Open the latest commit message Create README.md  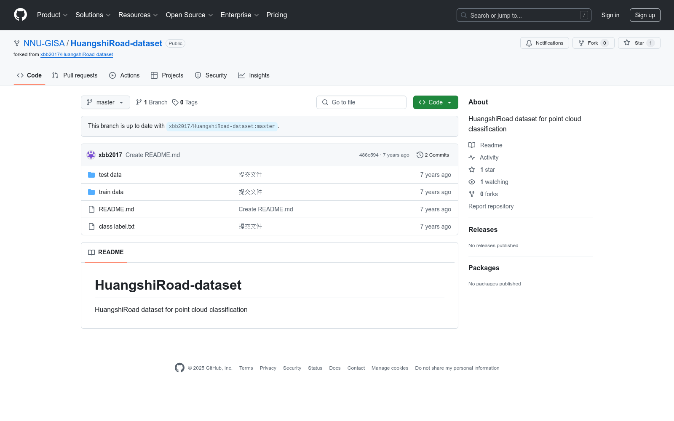coord(152,155)
